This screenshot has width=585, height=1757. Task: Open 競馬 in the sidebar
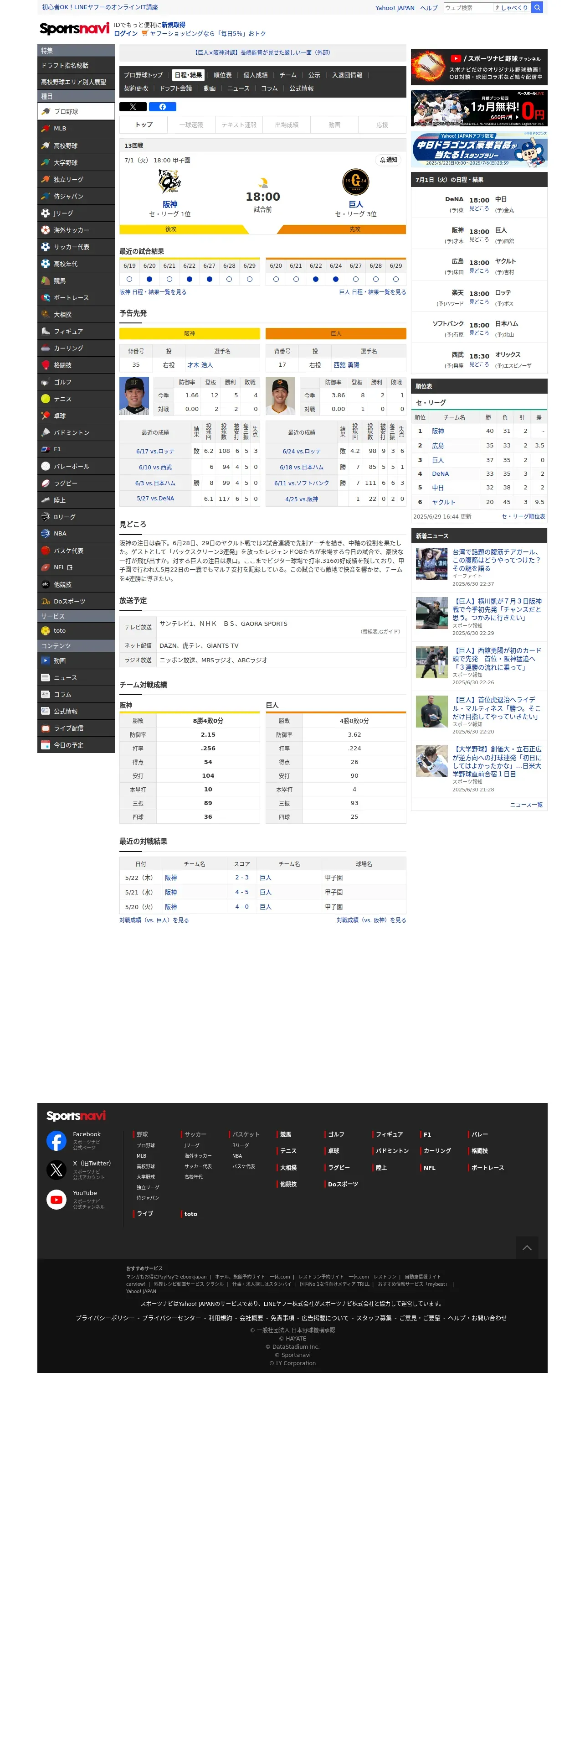point(76,281)
